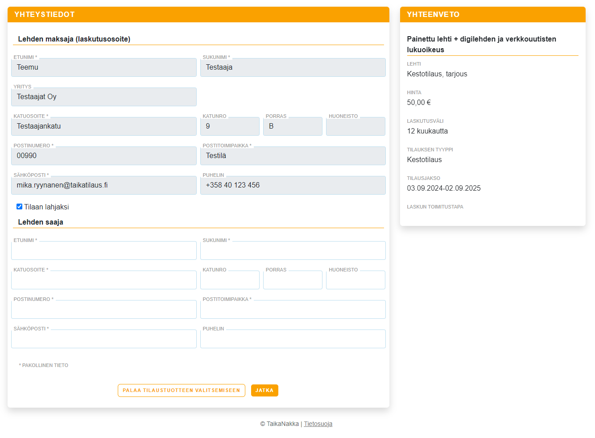Click payer's empty Huoneisto field
The image size is (595, 438).
pos(355,126)
